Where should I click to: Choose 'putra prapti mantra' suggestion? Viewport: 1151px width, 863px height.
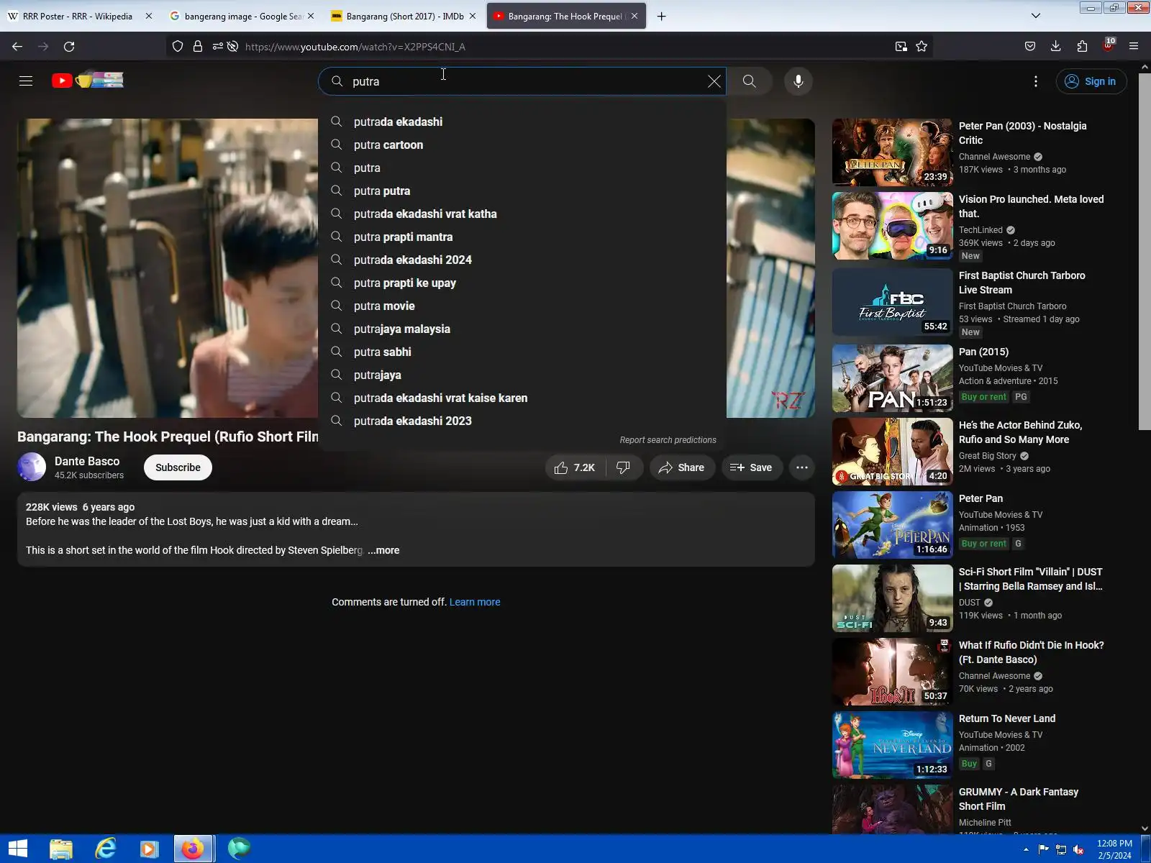tap(522, 237)
